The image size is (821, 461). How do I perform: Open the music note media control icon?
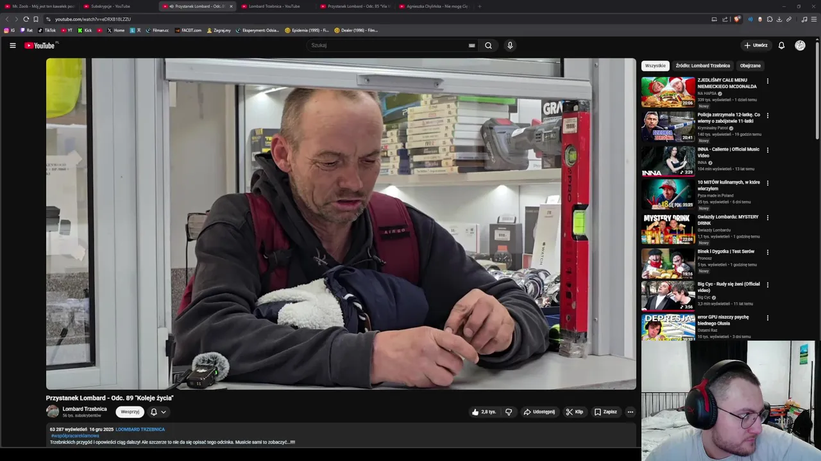(x=804, y=19)
